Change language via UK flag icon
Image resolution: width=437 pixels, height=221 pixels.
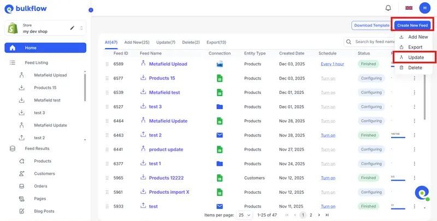[x=409, y=8]
